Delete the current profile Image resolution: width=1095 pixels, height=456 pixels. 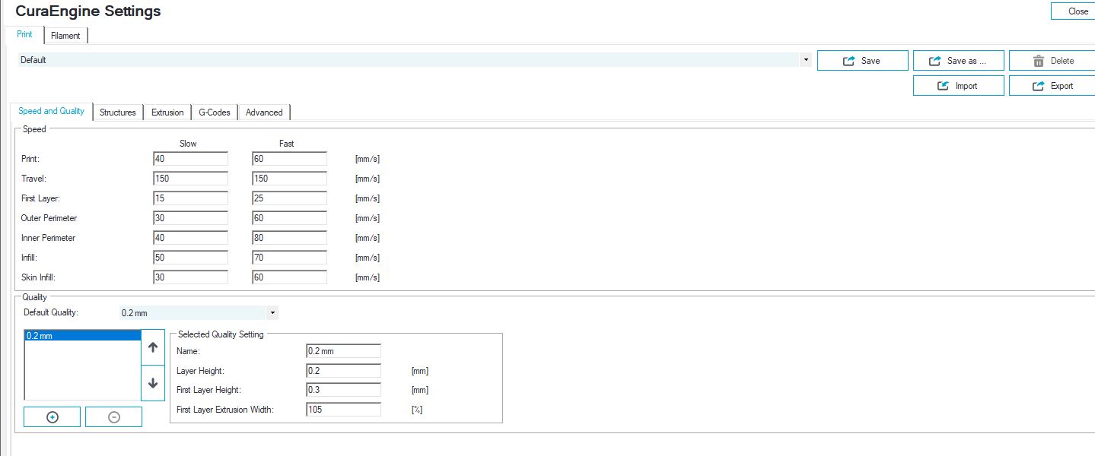coord(1054,61)
